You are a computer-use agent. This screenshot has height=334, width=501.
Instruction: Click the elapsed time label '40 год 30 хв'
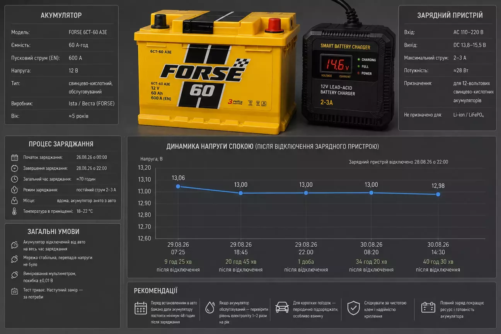[x=438, y=262]
